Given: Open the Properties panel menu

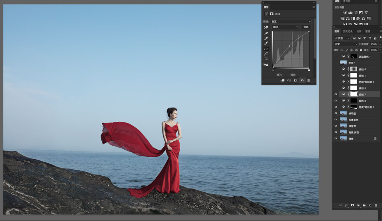Looking at the screenshot, I should [314, 7].
